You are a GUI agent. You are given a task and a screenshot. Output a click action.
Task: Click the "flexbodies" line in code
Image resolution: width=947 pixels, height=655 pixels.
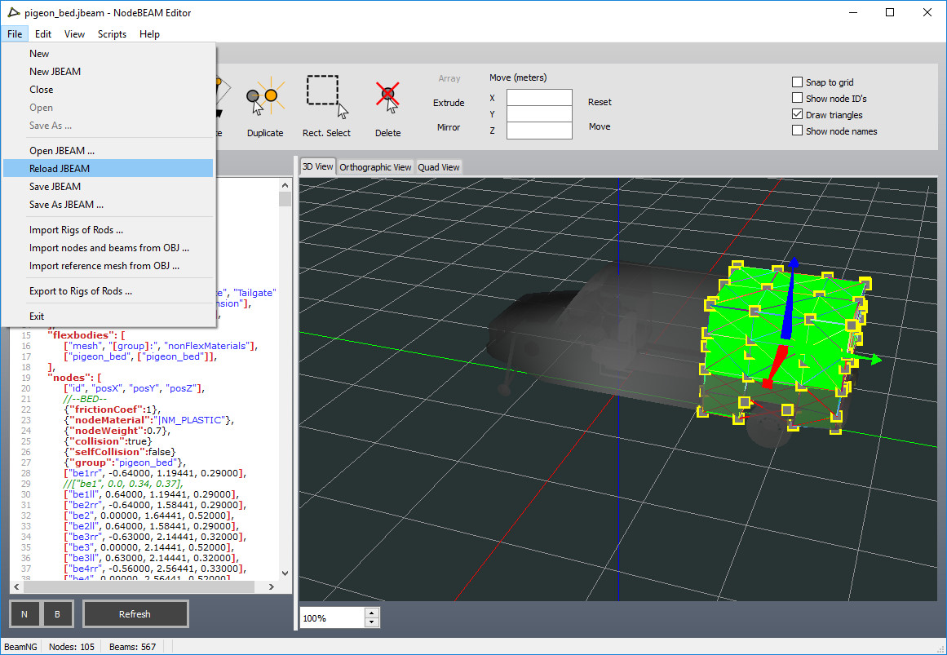coord(86,334)
